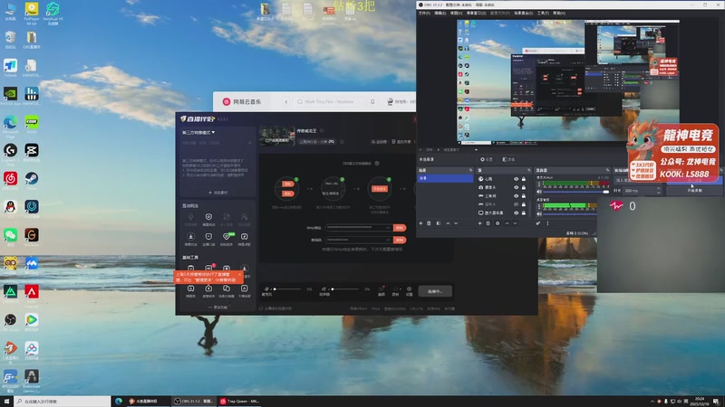Open the interactive tool with green New badge
The width and height of the screenshot is (725, 407).
[227, 239]
